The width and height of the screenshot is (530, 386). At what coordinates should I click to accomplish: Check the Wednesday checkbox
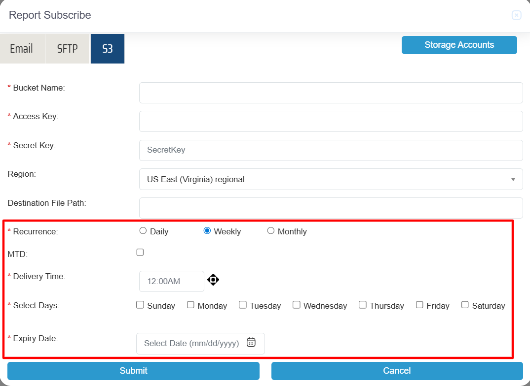coord(297,305)
